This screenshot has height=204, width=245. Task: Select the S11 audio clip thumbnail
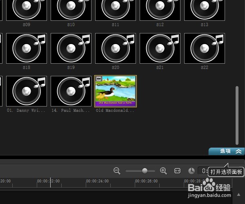[x=116, y=10]
